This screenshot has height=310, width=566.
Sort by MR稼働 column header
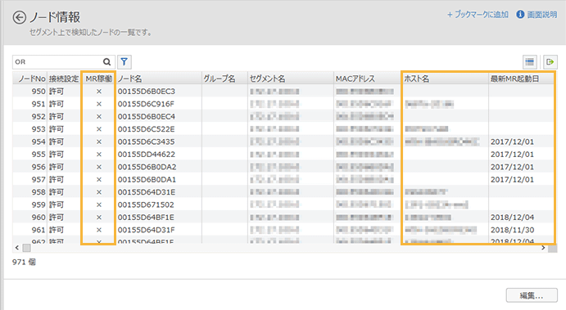[98, 79]
